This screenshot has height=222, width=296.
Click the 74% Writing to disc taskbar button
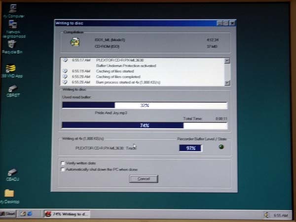[x=67, y=214]
